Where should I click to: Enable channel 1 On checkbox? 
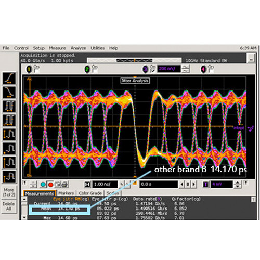coord(36,71)
